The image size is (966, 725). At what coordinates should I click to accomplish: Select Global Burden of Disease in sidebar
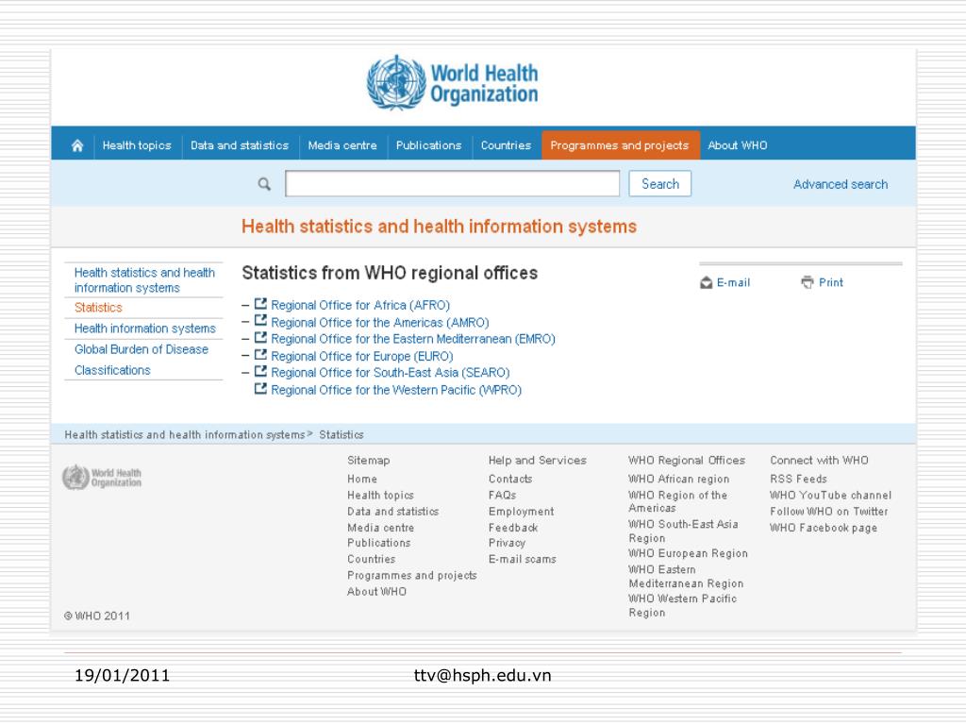pos(142,349)
